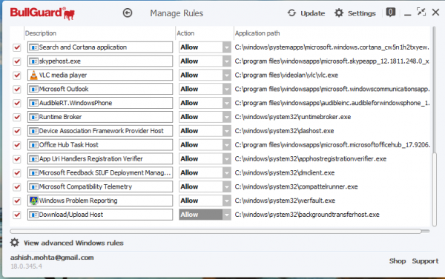Toggle the VLC media player rule checkbox

pos(17,75)
